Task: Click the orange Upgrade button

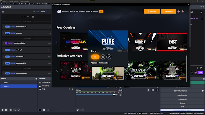Action: coord(152,11)
